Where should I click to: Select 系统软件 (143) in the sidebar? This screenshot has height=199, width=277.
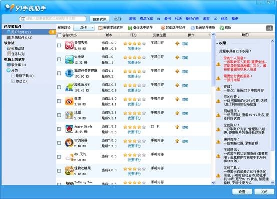(19, 38)
